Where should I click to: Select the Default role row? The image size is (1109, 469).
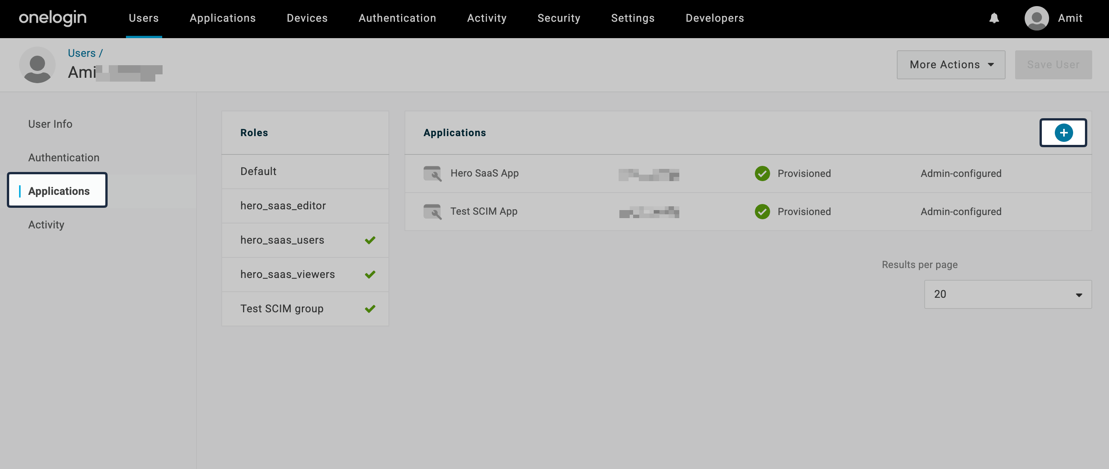tap(258, 171)
